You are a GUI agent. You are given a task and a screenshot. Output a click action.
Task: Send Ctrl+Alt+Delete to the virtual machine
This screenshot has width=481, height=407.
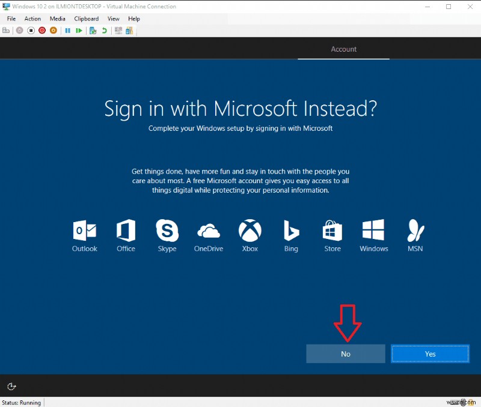pos(6,31)
